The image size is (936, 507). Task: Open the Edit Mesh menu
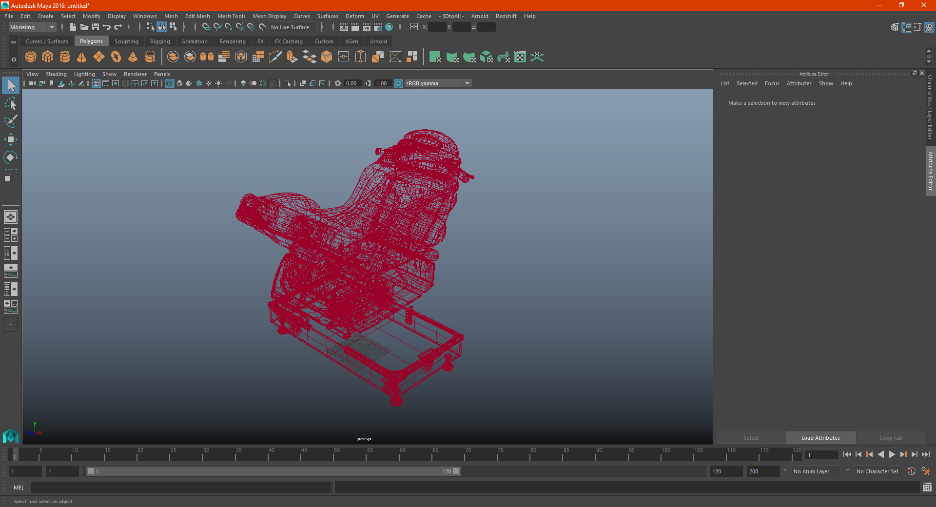click(197, 16)
